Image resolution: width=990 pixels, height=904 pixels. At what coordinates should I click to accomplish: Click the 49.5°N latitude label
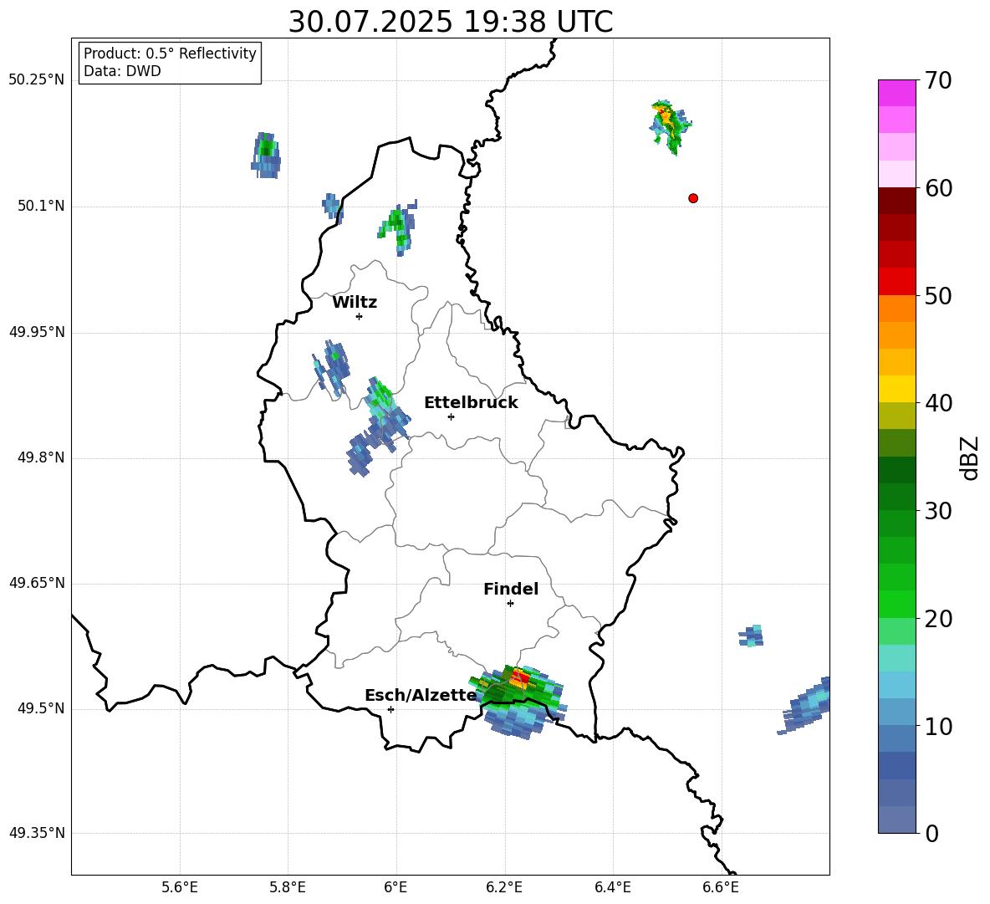41,709
